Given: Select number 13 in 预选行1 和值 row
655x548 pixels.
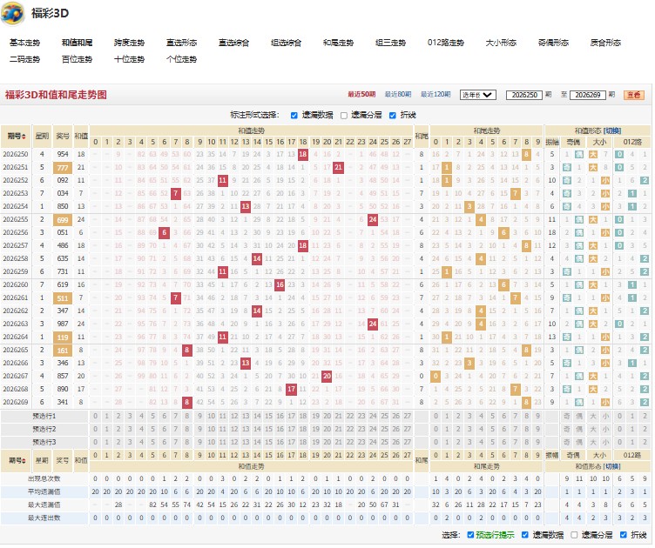Looking at the screenshot, I should point(246,416).
